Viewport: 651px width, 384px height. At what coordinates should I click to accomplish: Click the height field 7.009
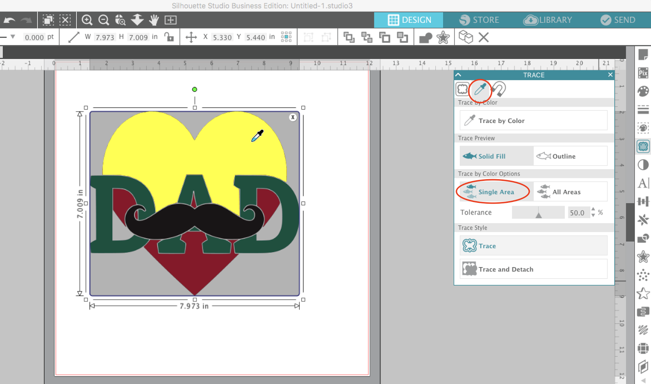138,37
